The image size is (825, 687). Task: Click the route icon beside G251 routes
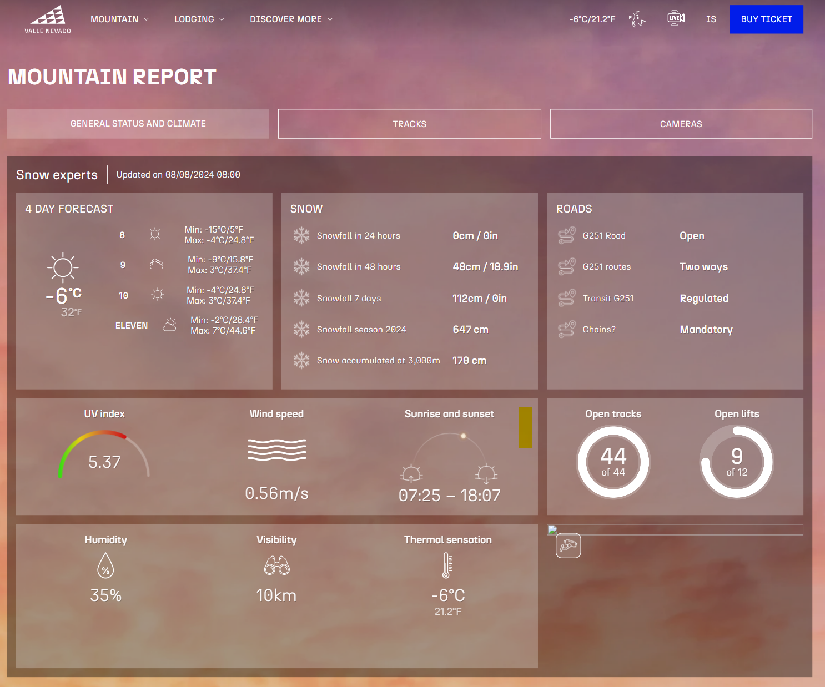(567, 267)
